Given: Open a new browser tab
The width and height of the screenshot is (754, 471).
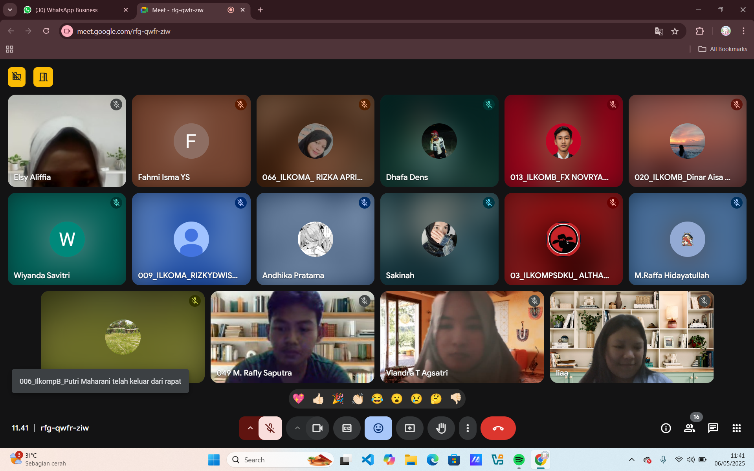Looking at the screenshot, I should point(260,10).
